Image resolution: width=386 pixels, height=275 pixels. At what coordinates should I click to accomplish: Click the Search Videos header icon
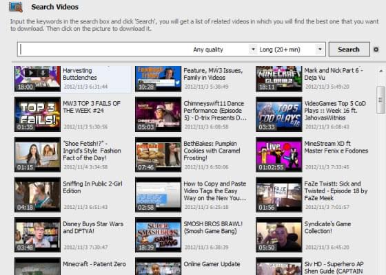tap(16, 7)
